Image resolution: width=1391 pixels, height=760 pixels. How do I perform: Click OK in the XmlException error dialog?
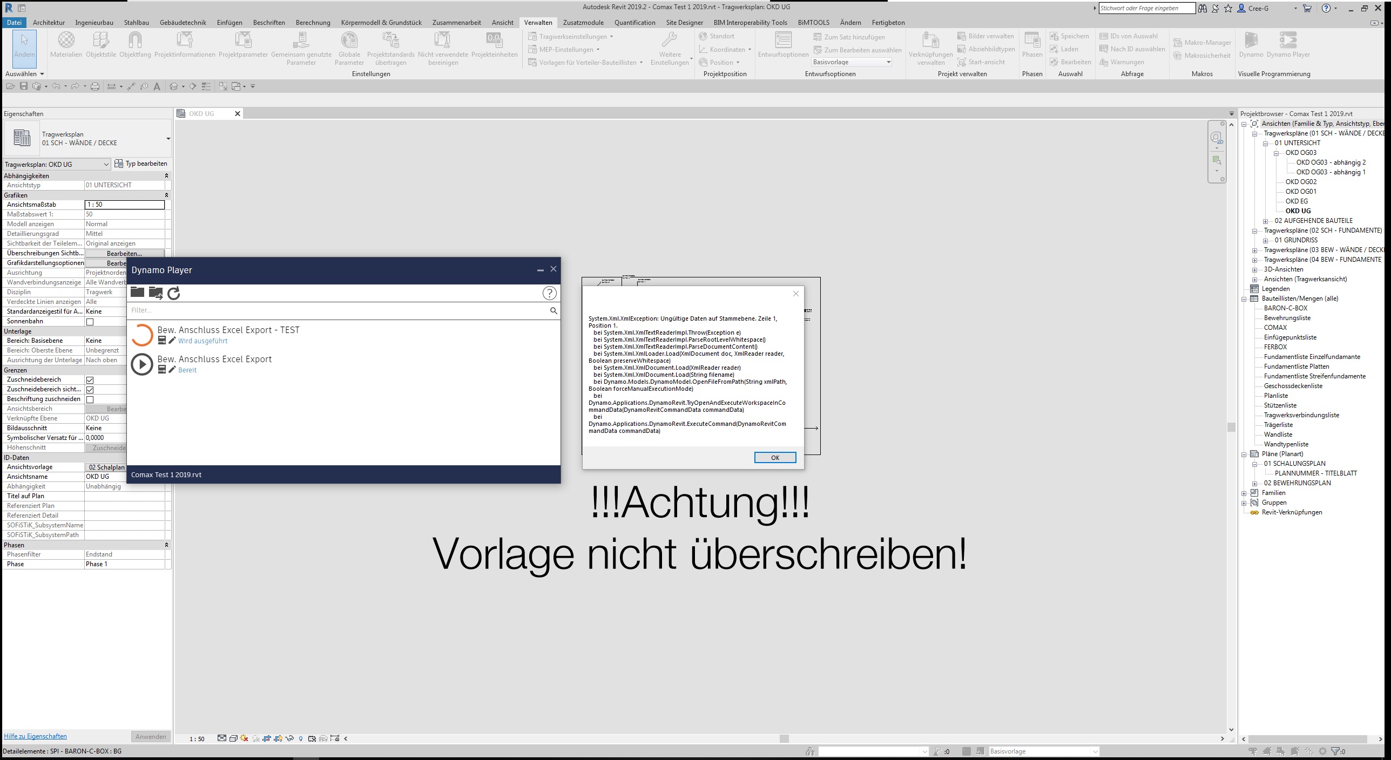pyautogui.click(x=775, y=458)
